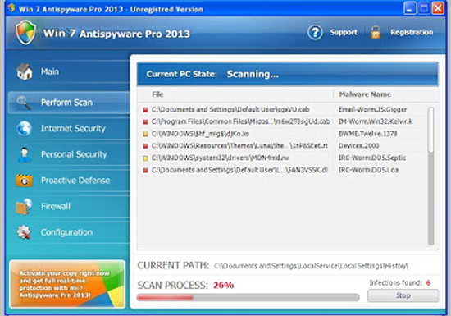The image size is (451, 316).
Task: Click file path in WINDOWS\$hf_mig$
Action: (200, 134)
